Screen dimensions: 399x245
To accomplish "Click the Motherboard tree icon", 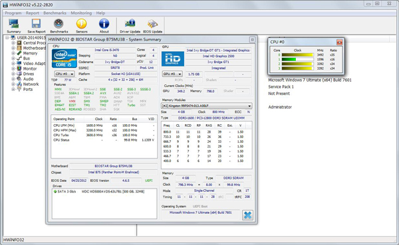I will coord(19,48).
